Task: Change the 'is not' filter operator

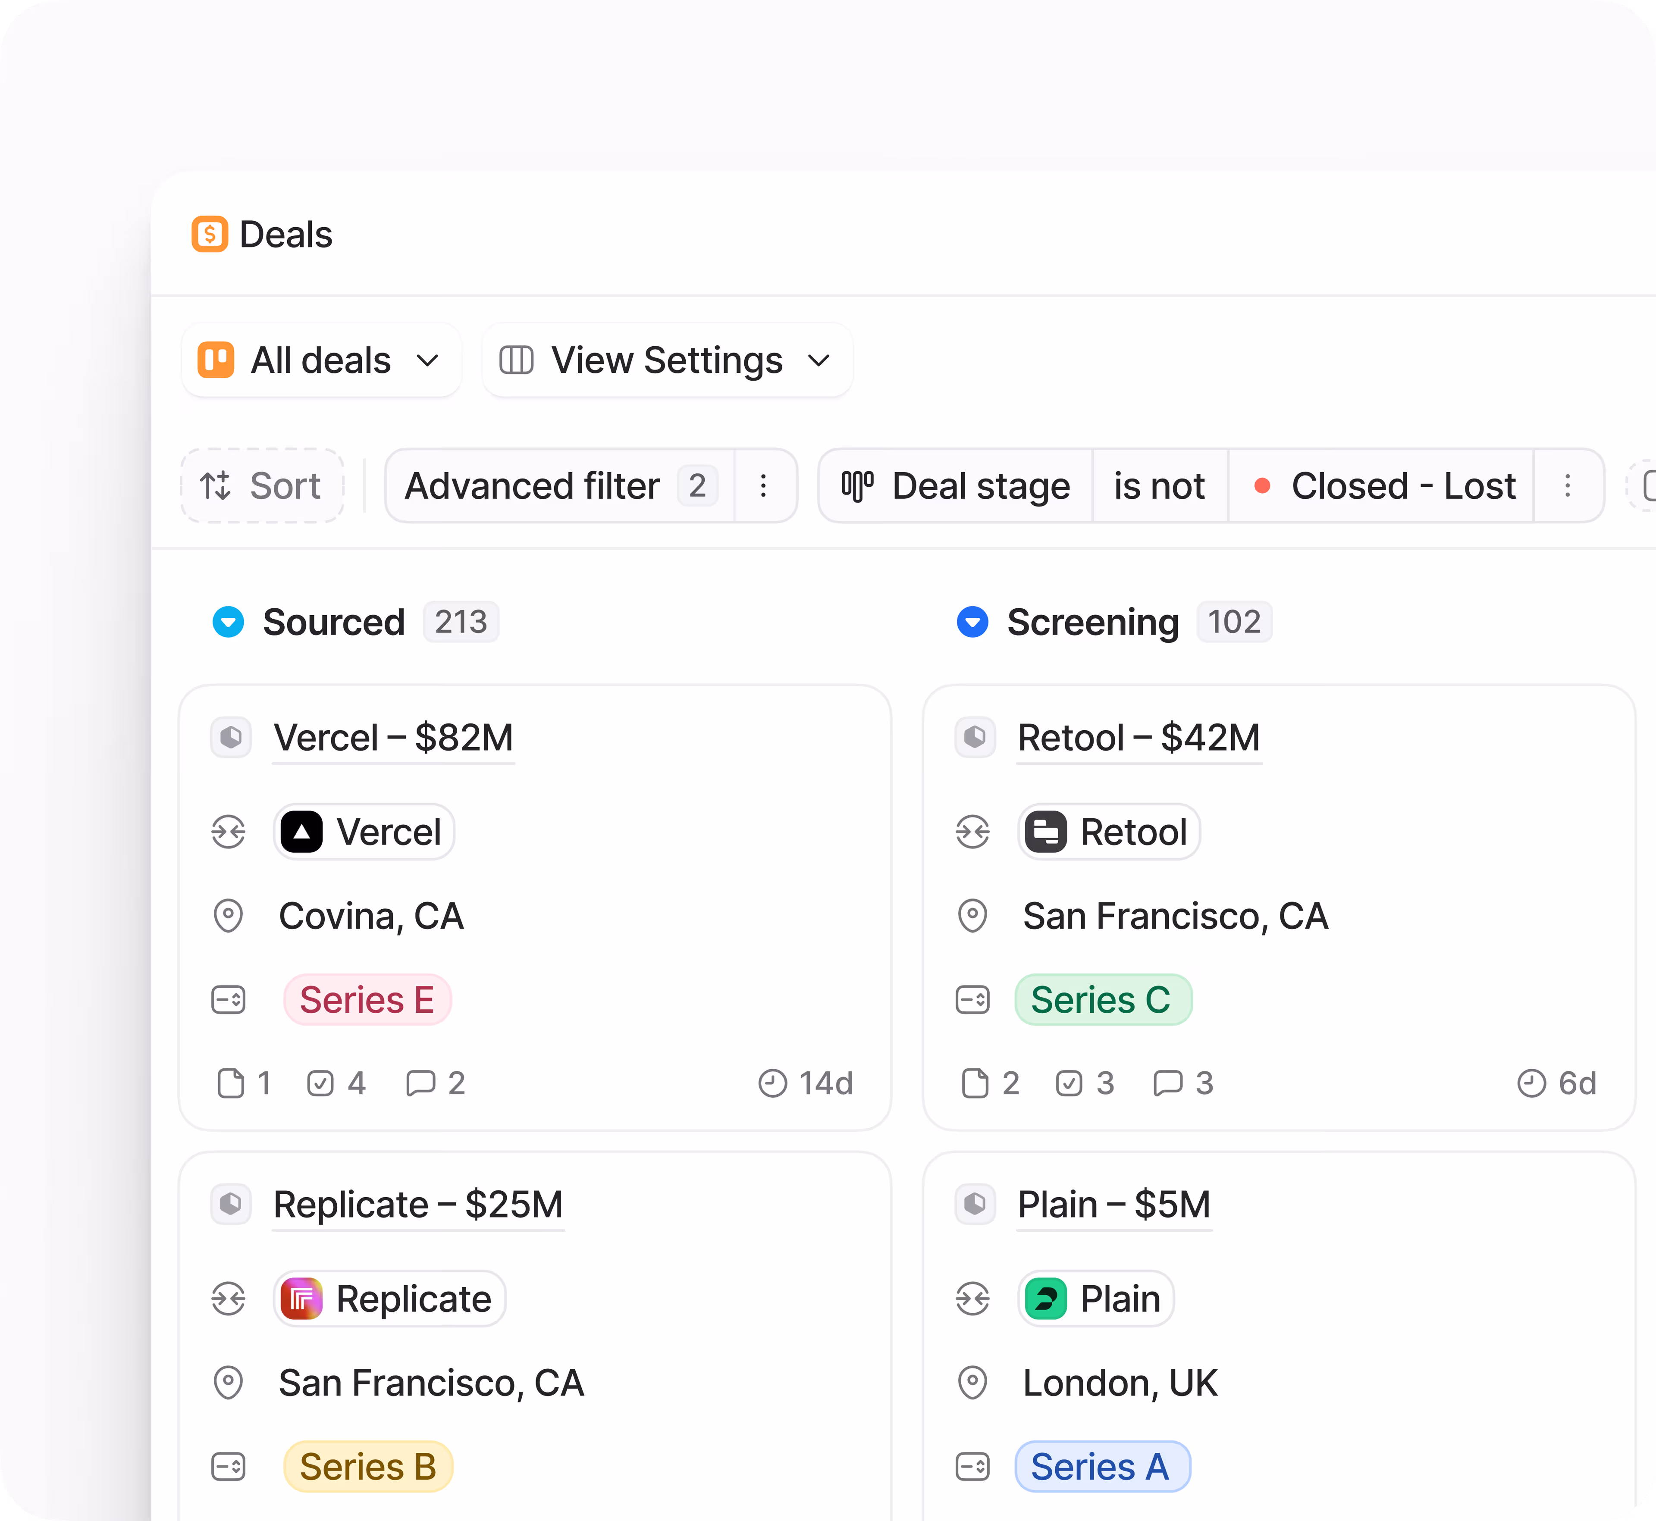Action: click(1160, 485)
